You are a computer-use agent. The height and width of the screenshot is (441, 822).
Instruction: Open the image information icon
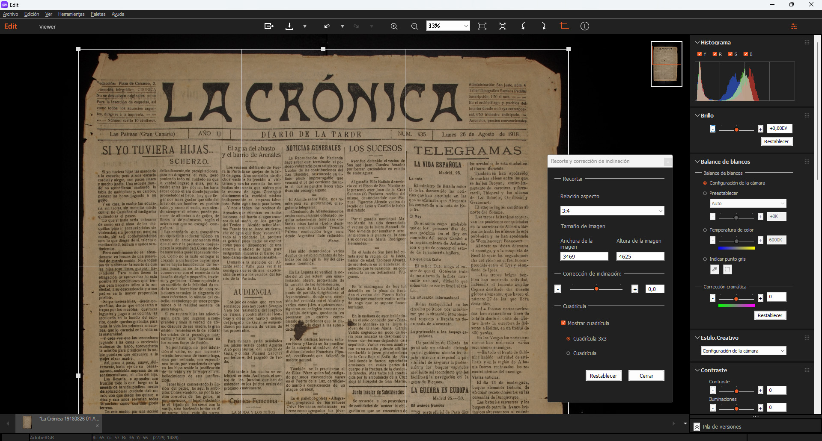pyautogui.click(x=585, y=26)
